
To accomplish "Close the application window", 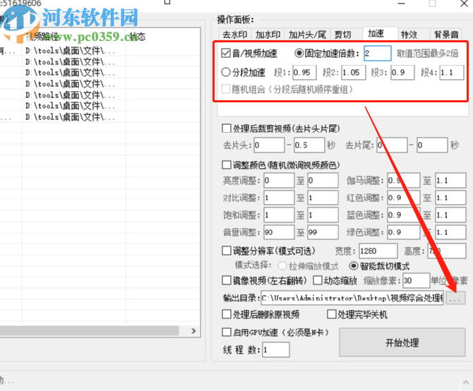I will (x=464, y=4).
